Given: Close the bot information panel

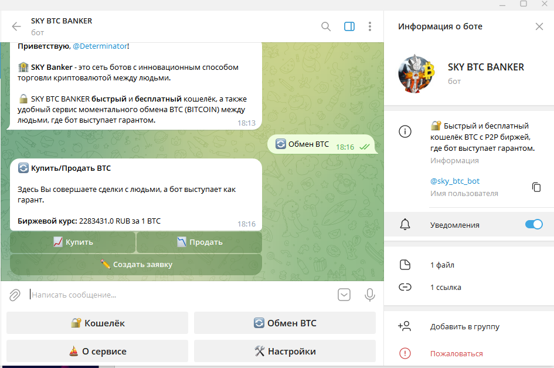Looking at the screenshot, I should coord(539,26).
